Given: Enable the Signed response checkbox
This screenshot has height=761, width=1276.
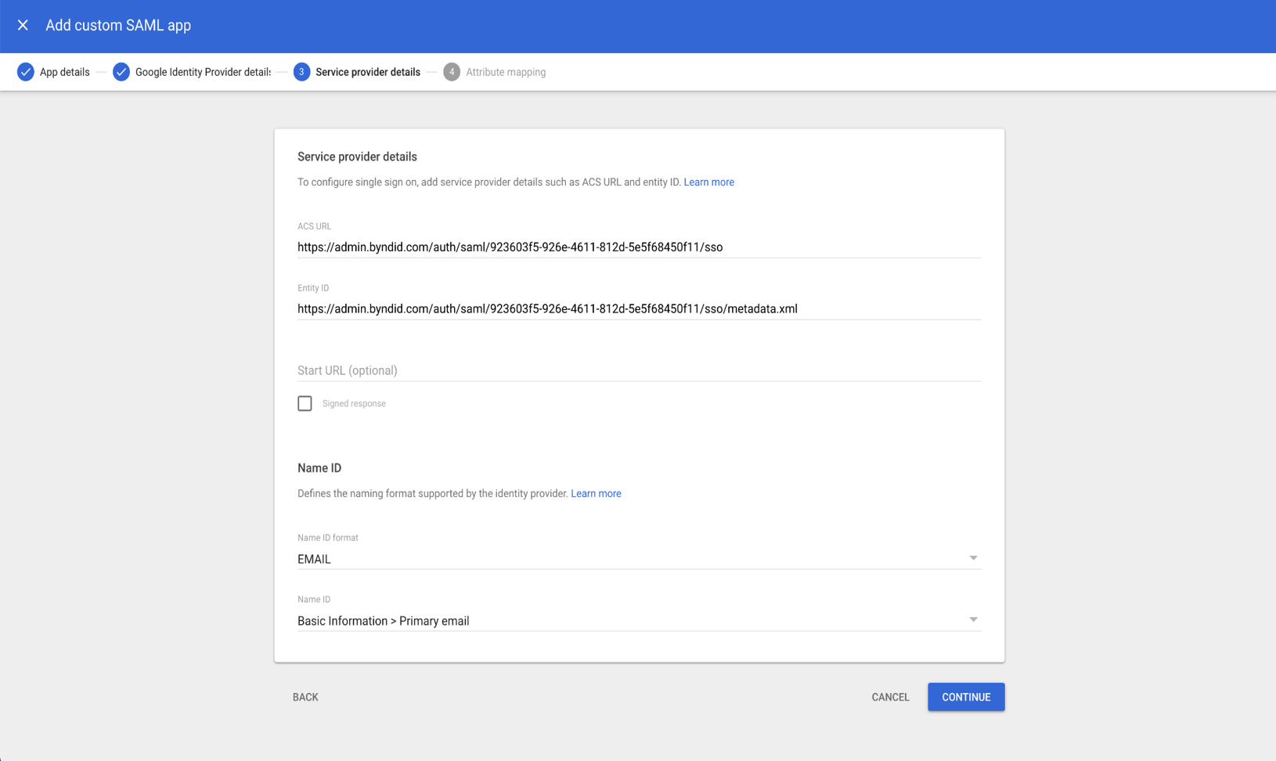Looking at the screenshot, I should pos(305,403).
